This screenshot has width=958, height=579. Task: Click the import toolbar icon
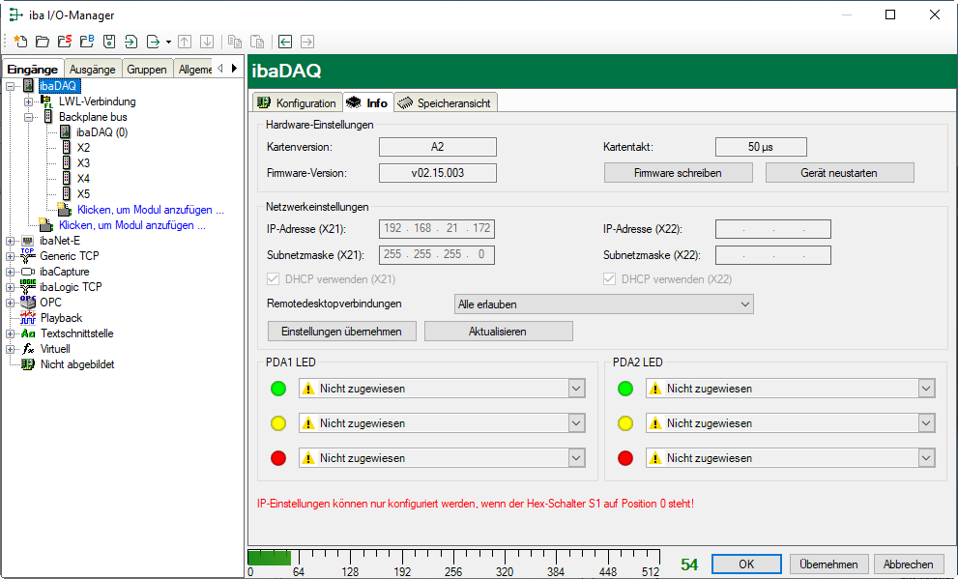coord(131,42)
